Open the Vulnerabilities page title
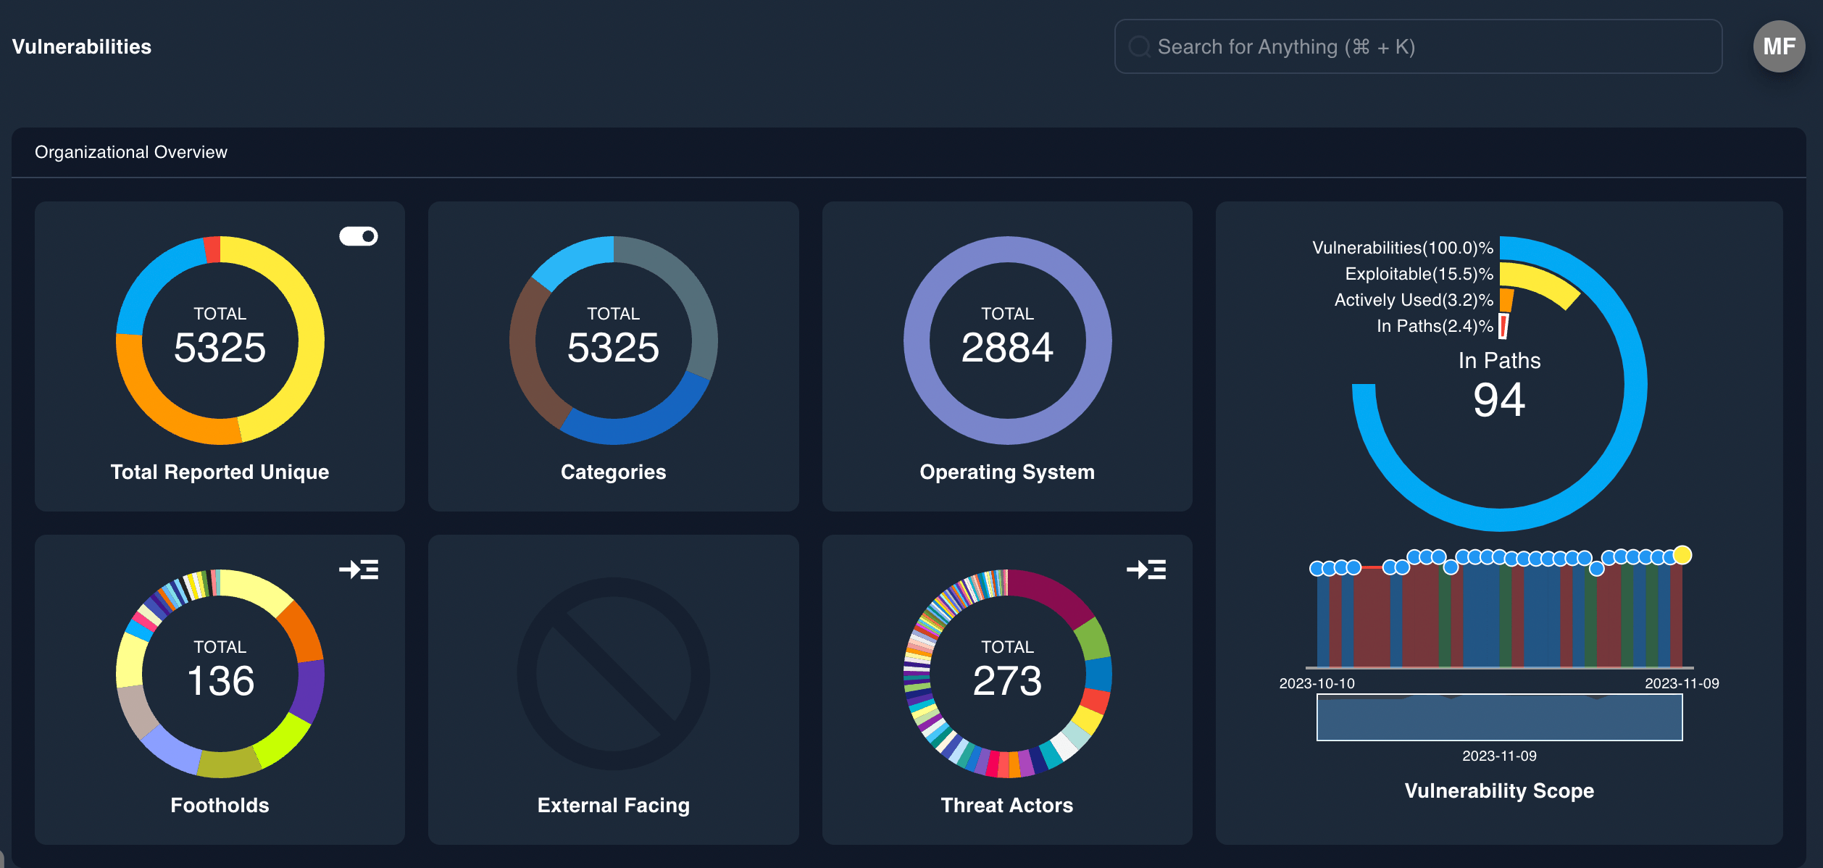 click(x=82, y=46)
